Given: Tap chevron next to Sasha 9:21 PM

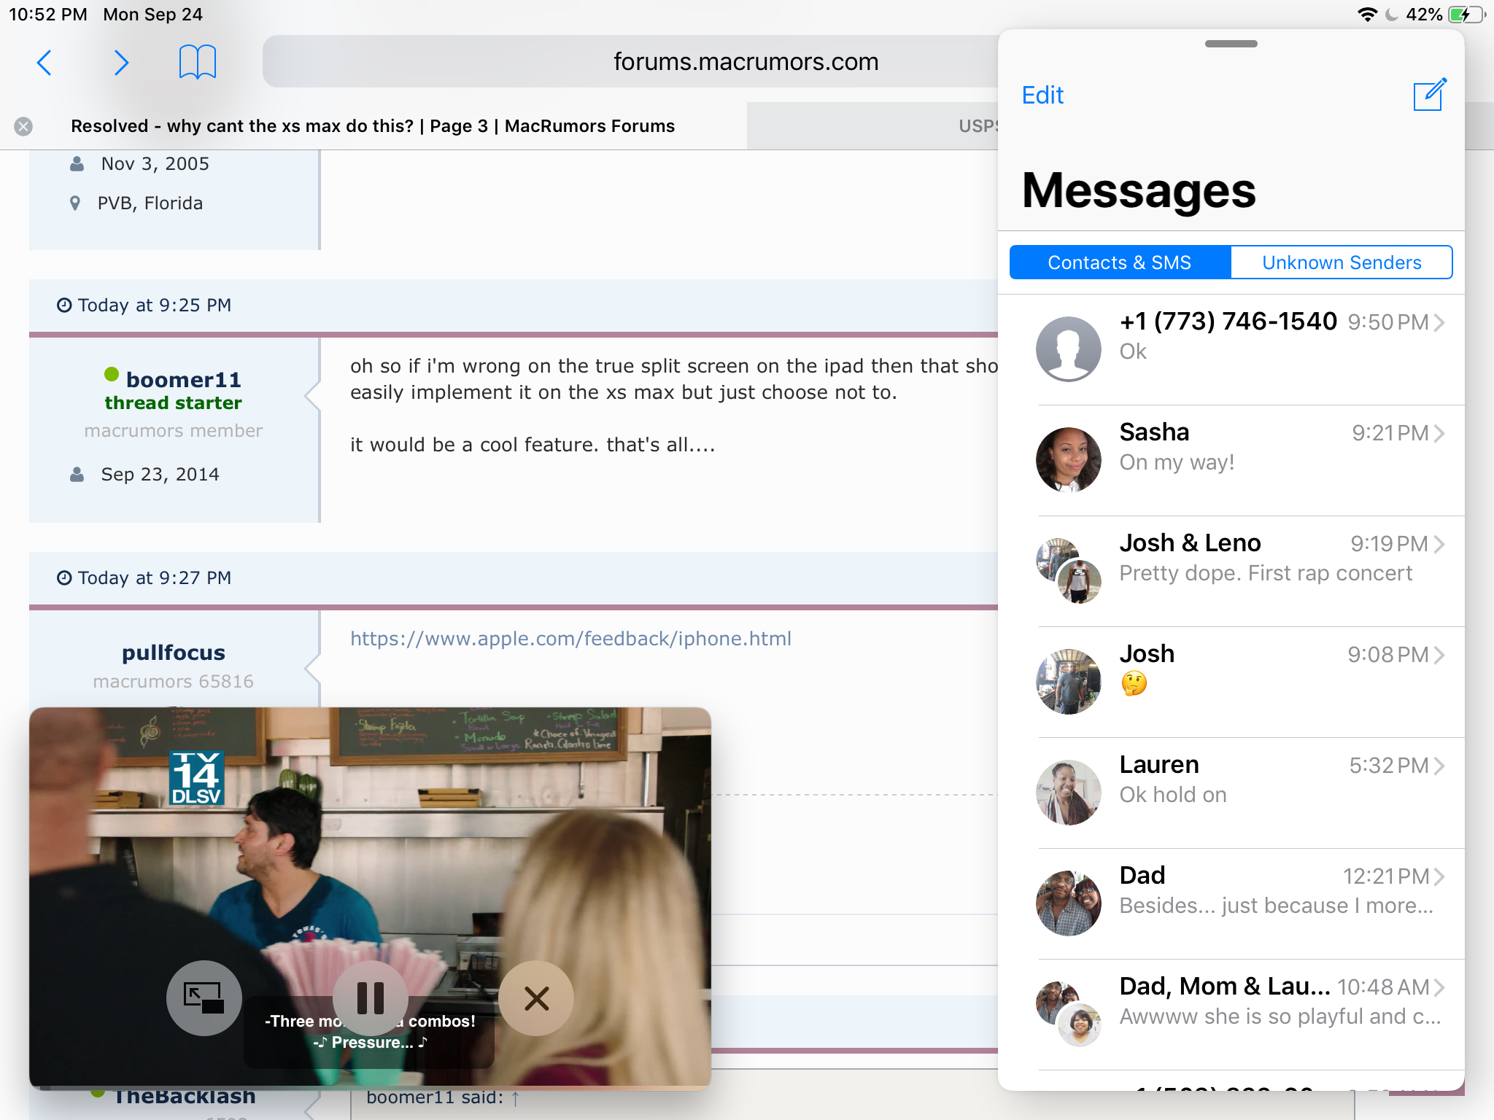Looking at the screenshot, I should pyautogui.click(x=1439, y=433).
